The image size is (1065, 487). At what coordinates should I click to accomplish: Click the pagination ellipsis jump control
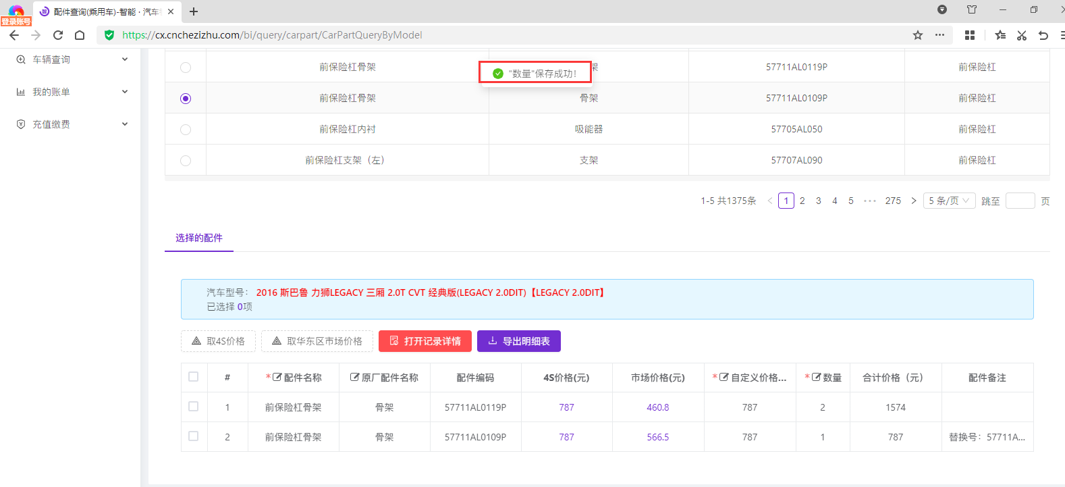pyautogui.click(x=870, y=201)
